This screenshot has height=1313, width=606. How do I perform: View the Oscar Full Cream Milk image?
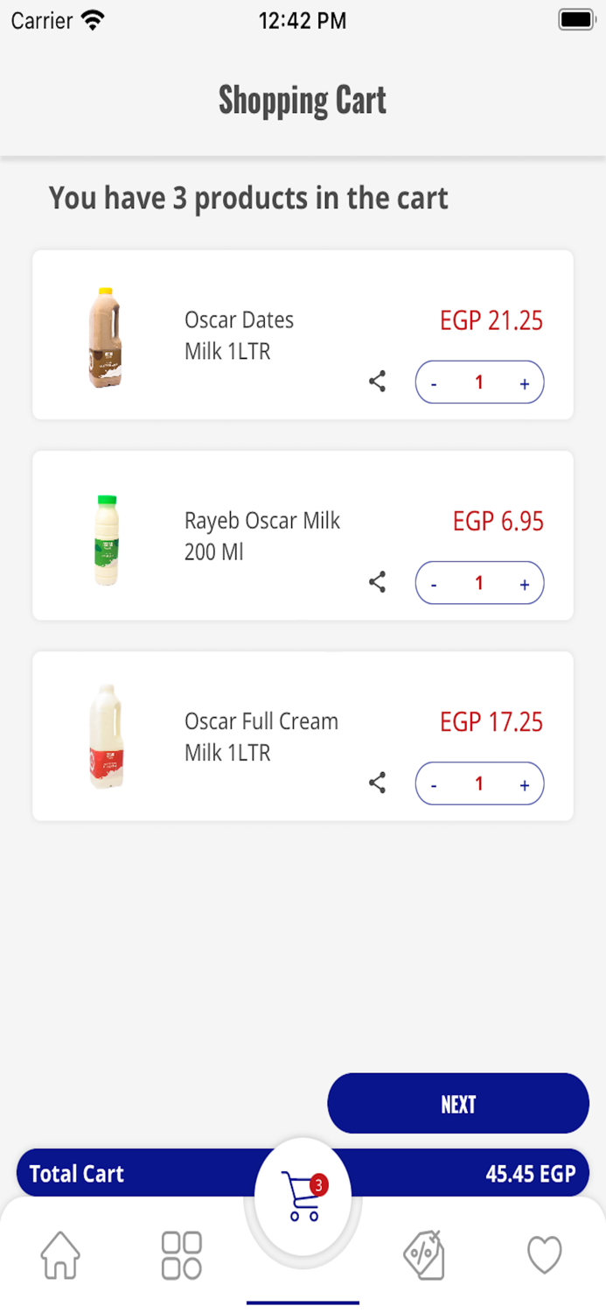click(x=107, y=736)
